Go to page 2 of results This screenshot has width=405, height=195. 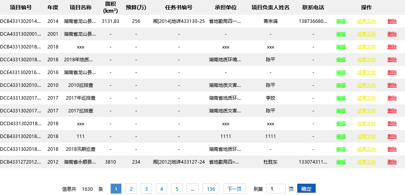tap(131, 189)
